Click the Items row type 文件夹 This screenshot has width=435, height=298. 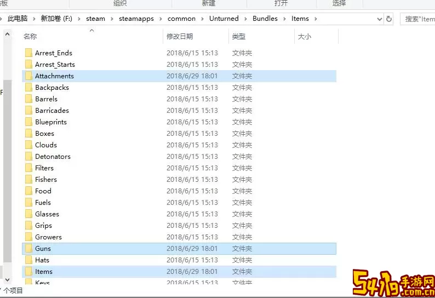click(242, 272)
